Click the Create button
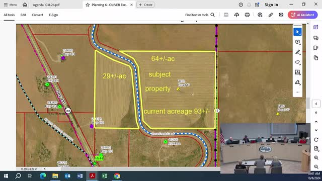The height and width of the screenshot is (181, 322). [145, 5]
